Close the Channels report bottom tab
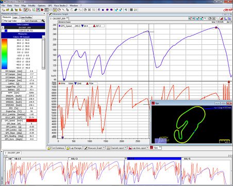This screenshot has height=186, width=233. (x=125, y=147)
